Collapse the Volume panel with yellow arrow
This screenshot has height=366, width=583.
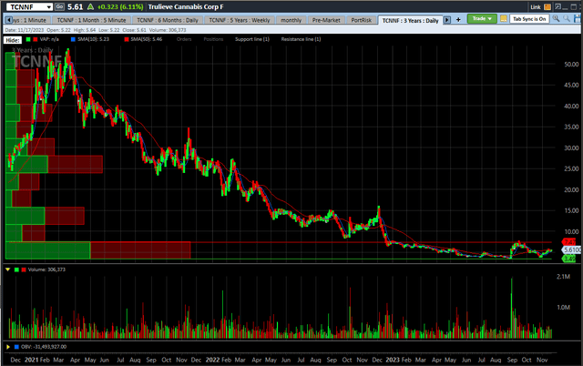8,269
